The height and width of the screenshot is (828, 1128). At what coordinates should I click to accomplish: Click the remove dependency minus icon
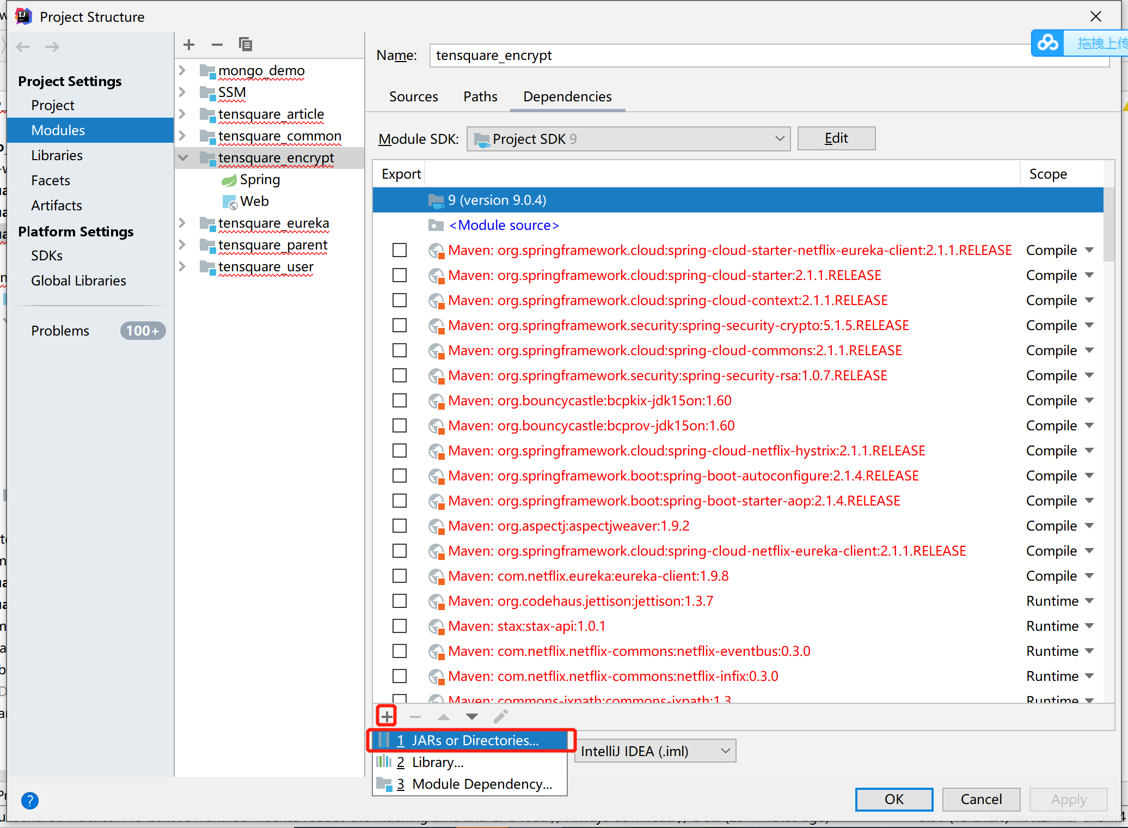(415, 716)
